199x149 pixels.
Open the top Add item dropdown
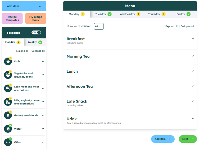click(x=24, y=6)
